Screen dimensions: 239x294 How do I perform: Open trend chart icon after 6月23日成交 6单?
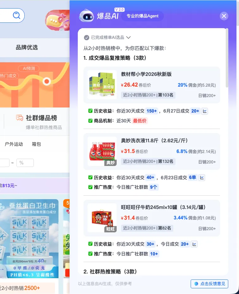click(x=202, y=178)
